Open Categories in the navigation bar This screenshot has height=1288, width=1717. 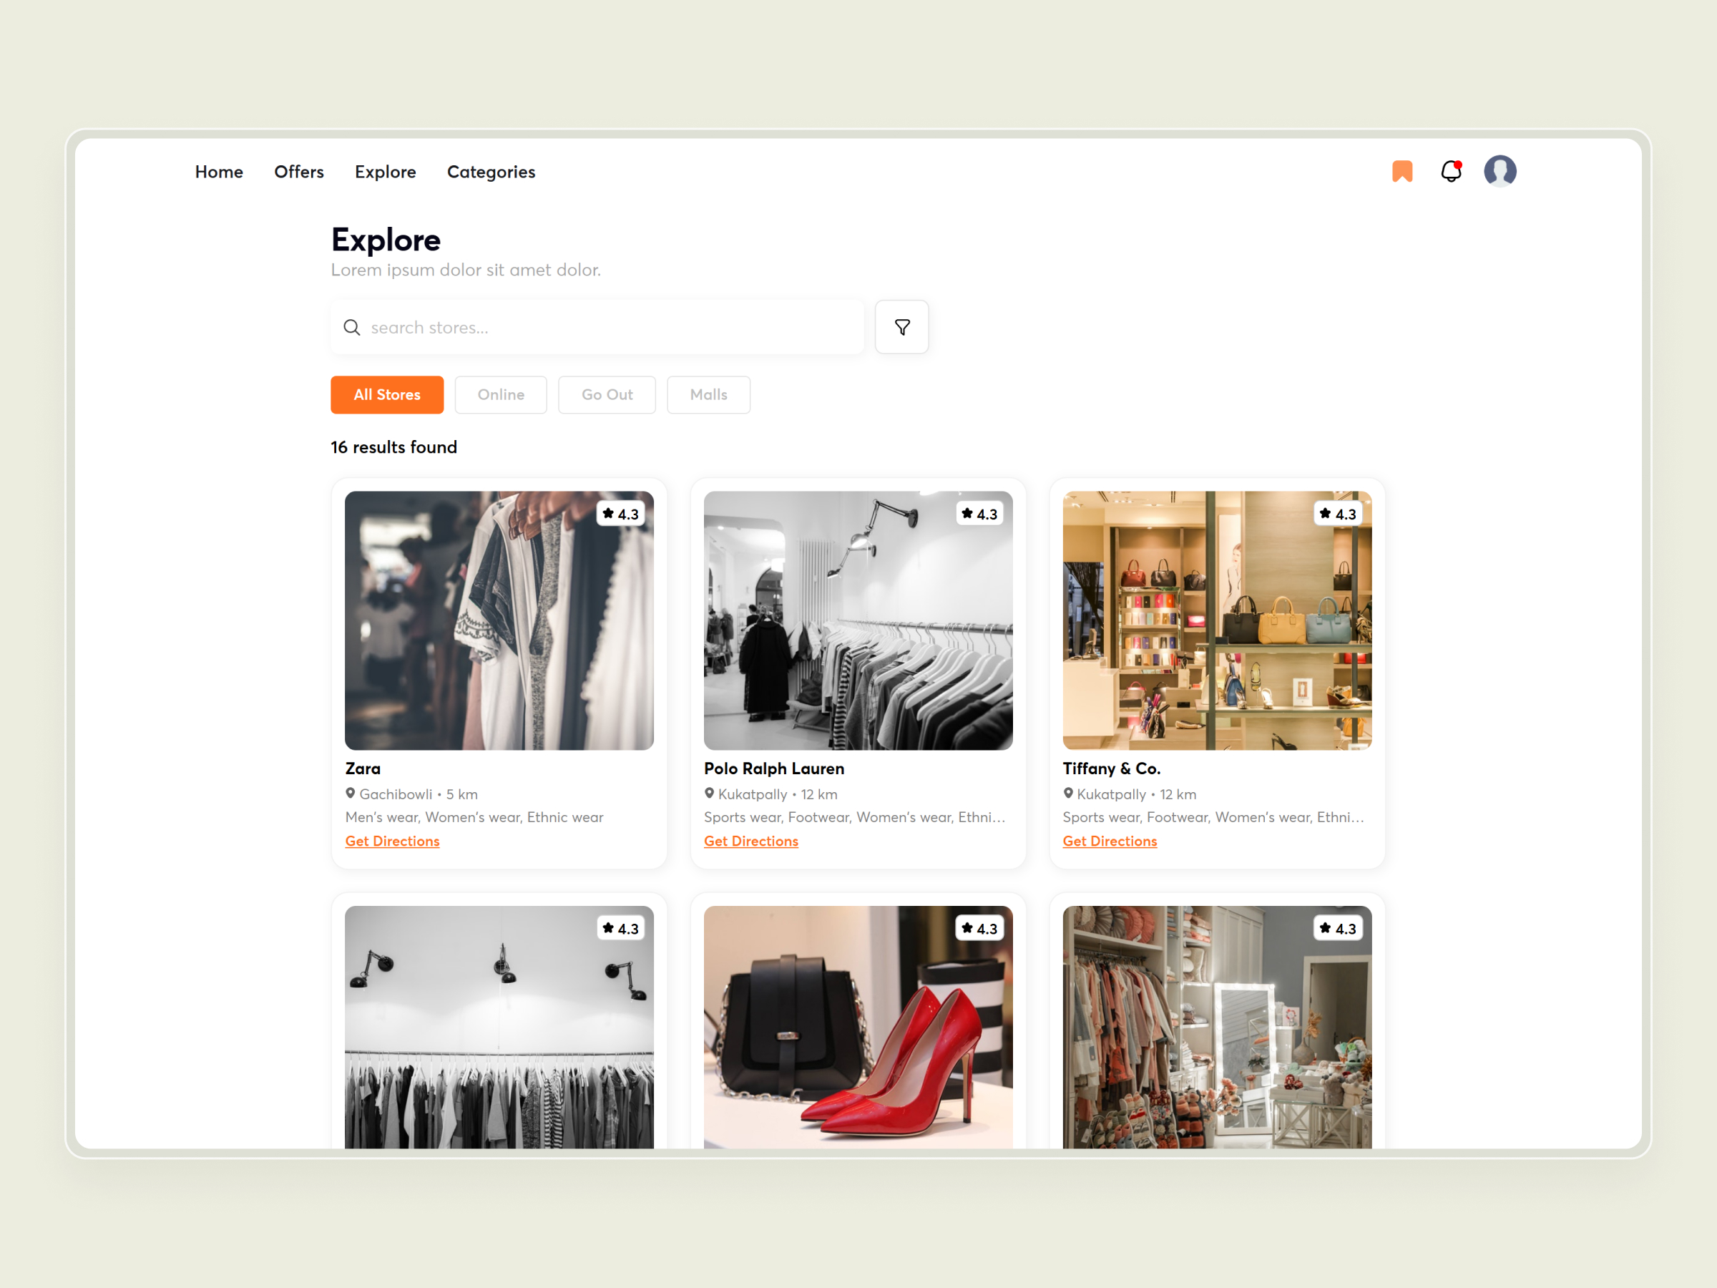491,172
